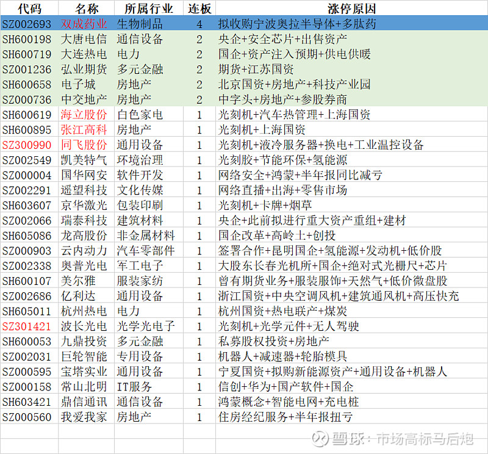Click the code cell SZ002693
Viewport: 488px width, 454px height.
27,24
